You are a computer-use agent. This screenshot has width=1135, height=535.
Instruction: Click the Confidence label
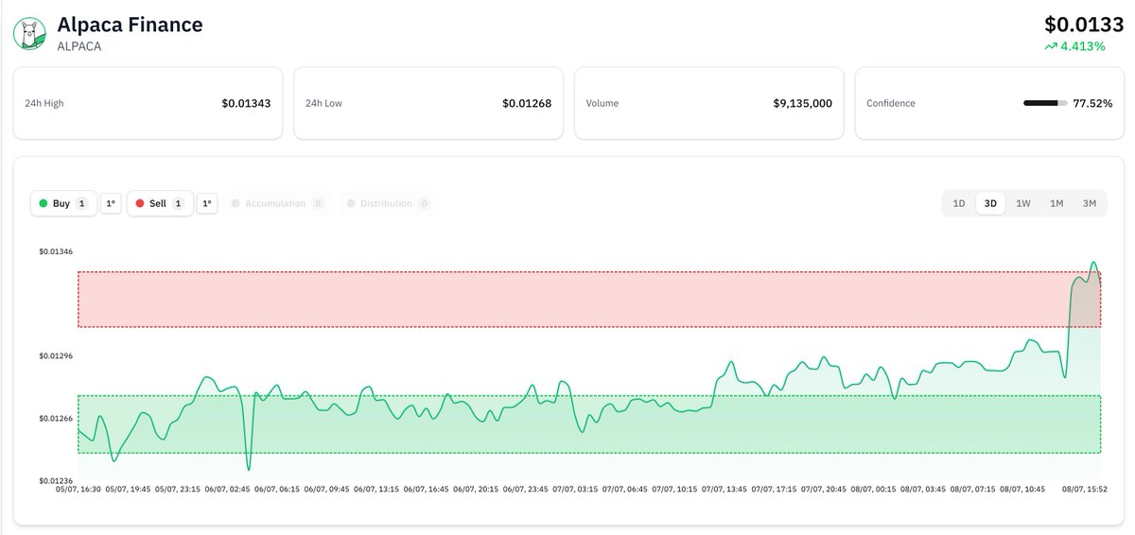[891, 103]
